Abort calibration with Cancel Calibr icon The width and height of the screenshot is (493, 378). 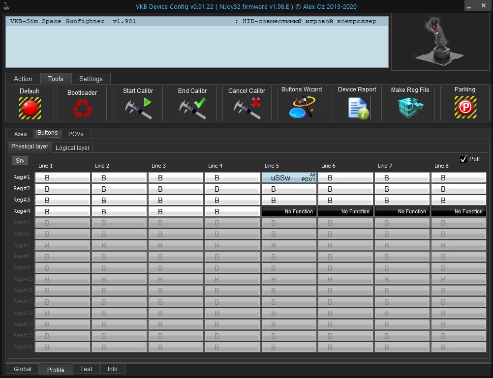(x=247, y=109)
